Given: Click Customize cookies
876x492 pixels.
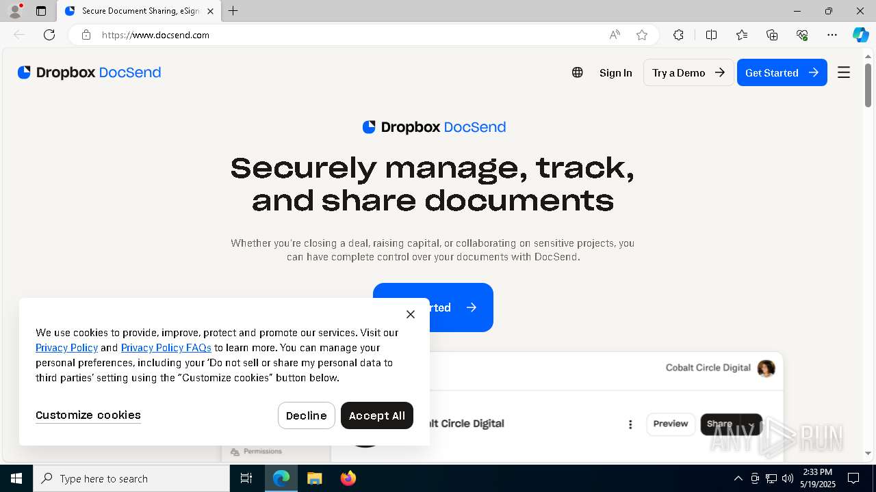Looking at the screenshot, I should [88, 415].
